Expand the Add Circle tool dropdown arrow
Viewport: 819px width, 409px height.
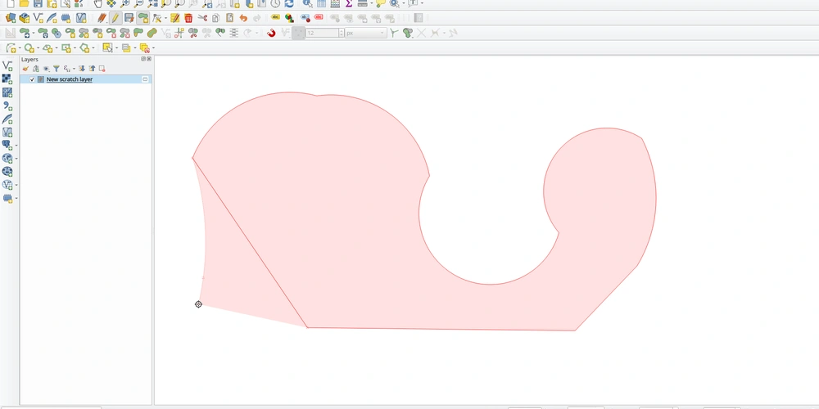click(38, 48)
